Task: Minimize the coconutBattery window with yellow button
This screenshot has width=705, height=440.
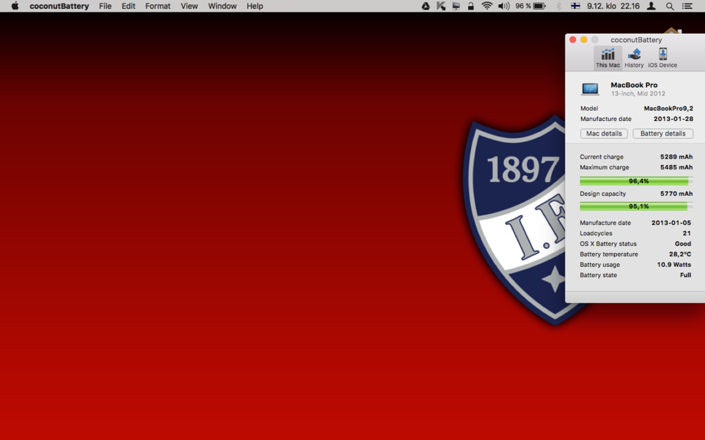Action: pos(584,39)
